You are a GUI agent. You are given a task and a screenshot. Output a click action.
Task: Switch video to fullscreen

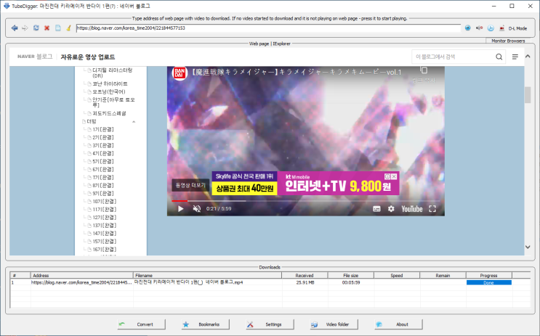(x=432, y=209)
